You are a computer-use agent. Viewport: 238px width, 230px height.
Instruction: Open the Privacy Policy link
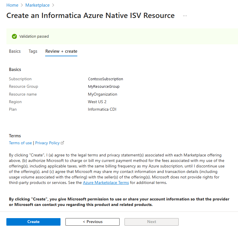coord(47,143)
